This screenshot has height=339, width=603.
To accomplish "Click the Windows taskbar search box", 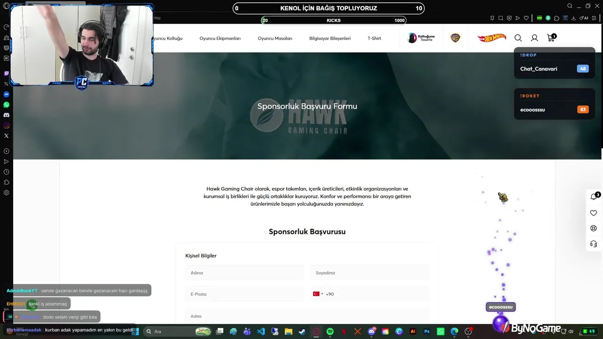I will (x=178, y=331).
